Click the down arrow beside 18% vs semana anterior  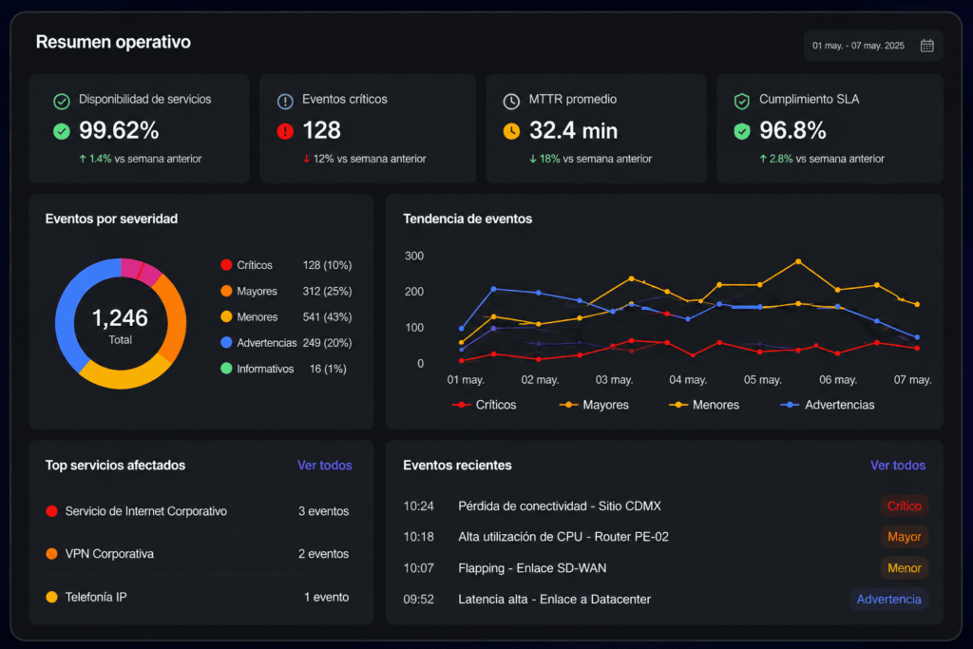click(532, 159)
